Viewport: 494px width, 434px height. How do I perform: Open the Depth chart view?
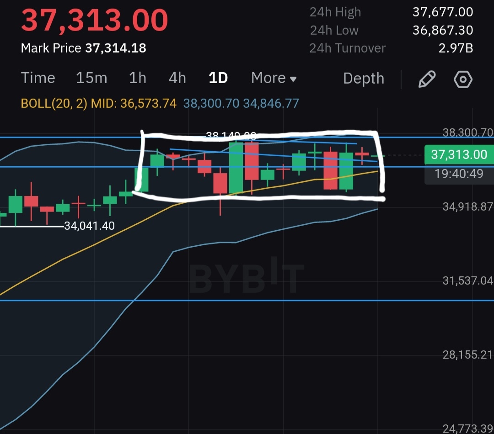coord(364,79)
